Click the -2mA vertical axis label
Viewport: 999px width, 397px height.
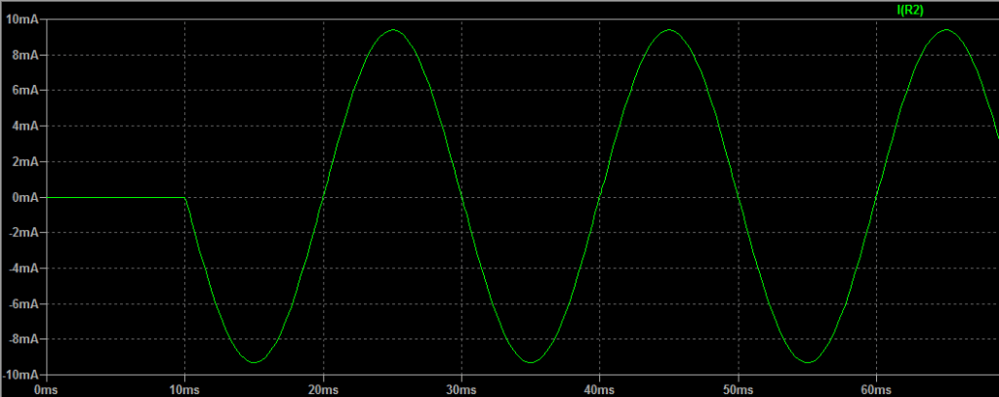[22, 233]
